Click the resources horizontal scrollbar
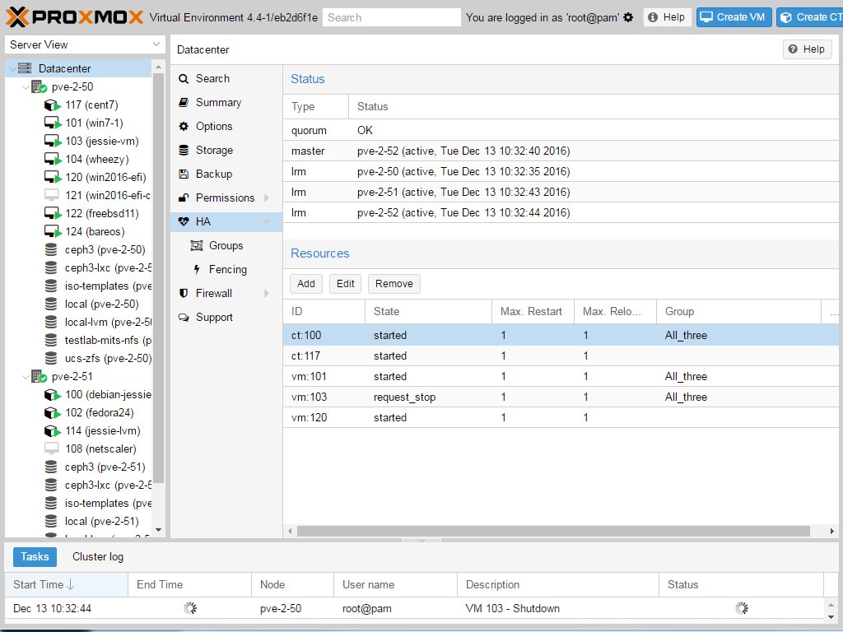This screenshot has width=843, height=632. pyautogui.click(x=553, y=531)
